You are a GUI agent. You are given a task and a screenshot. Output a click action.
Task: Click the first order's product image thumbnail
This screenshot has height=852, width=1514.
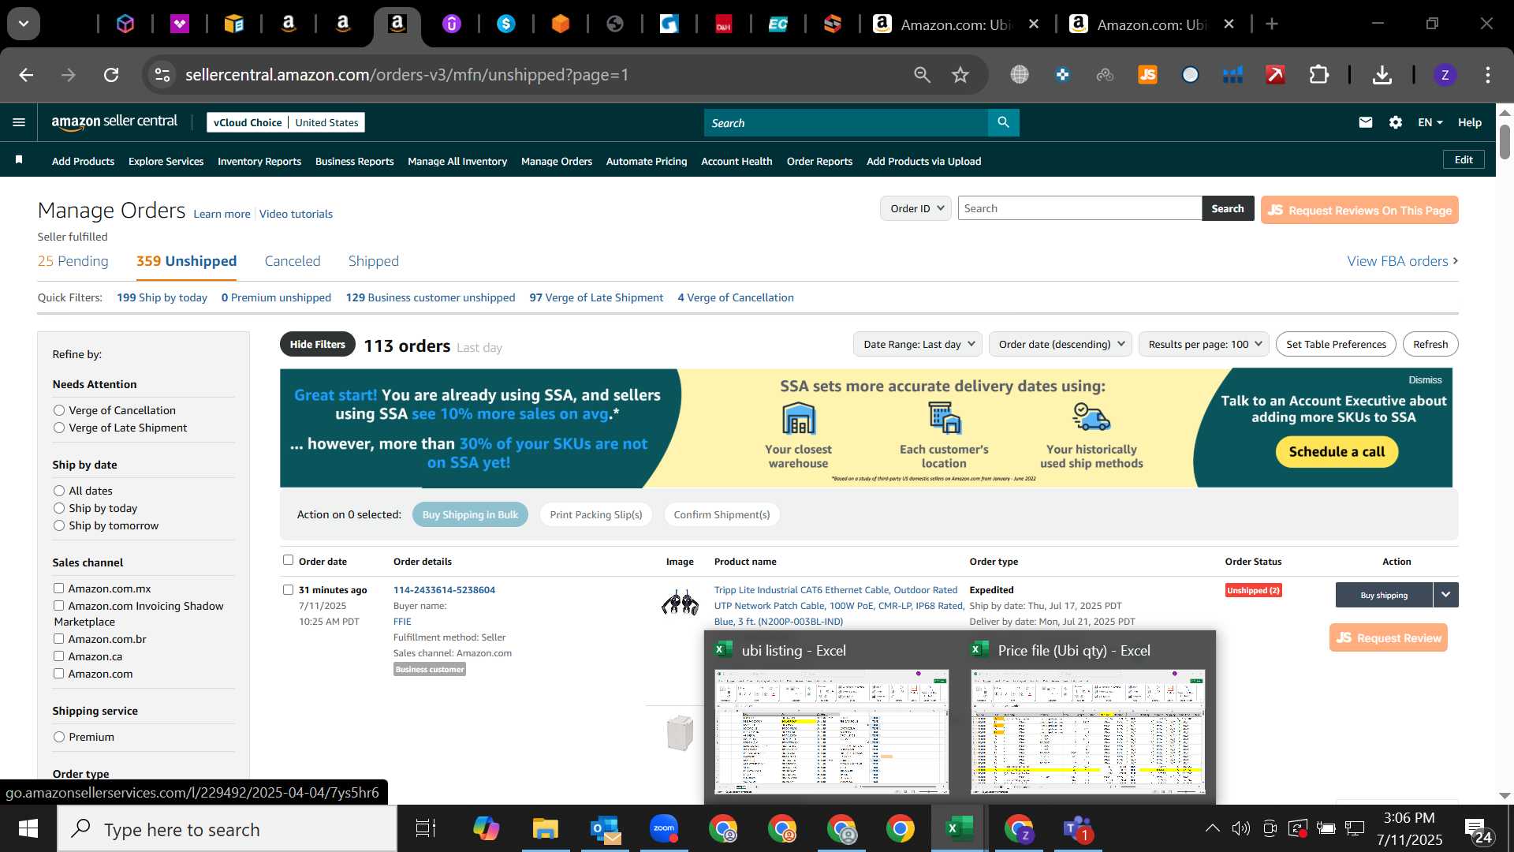tap(680, 603)
